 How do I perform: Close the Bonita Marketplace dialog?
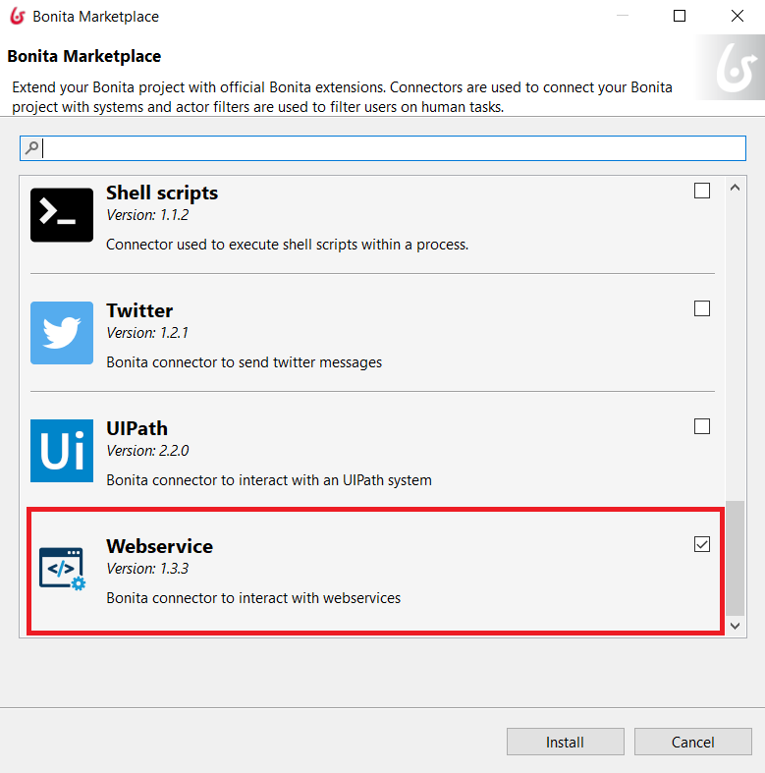738,16
